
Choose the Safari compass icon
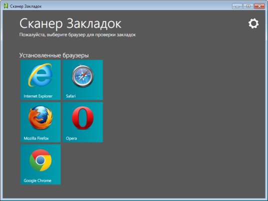[x=82, y=76]
